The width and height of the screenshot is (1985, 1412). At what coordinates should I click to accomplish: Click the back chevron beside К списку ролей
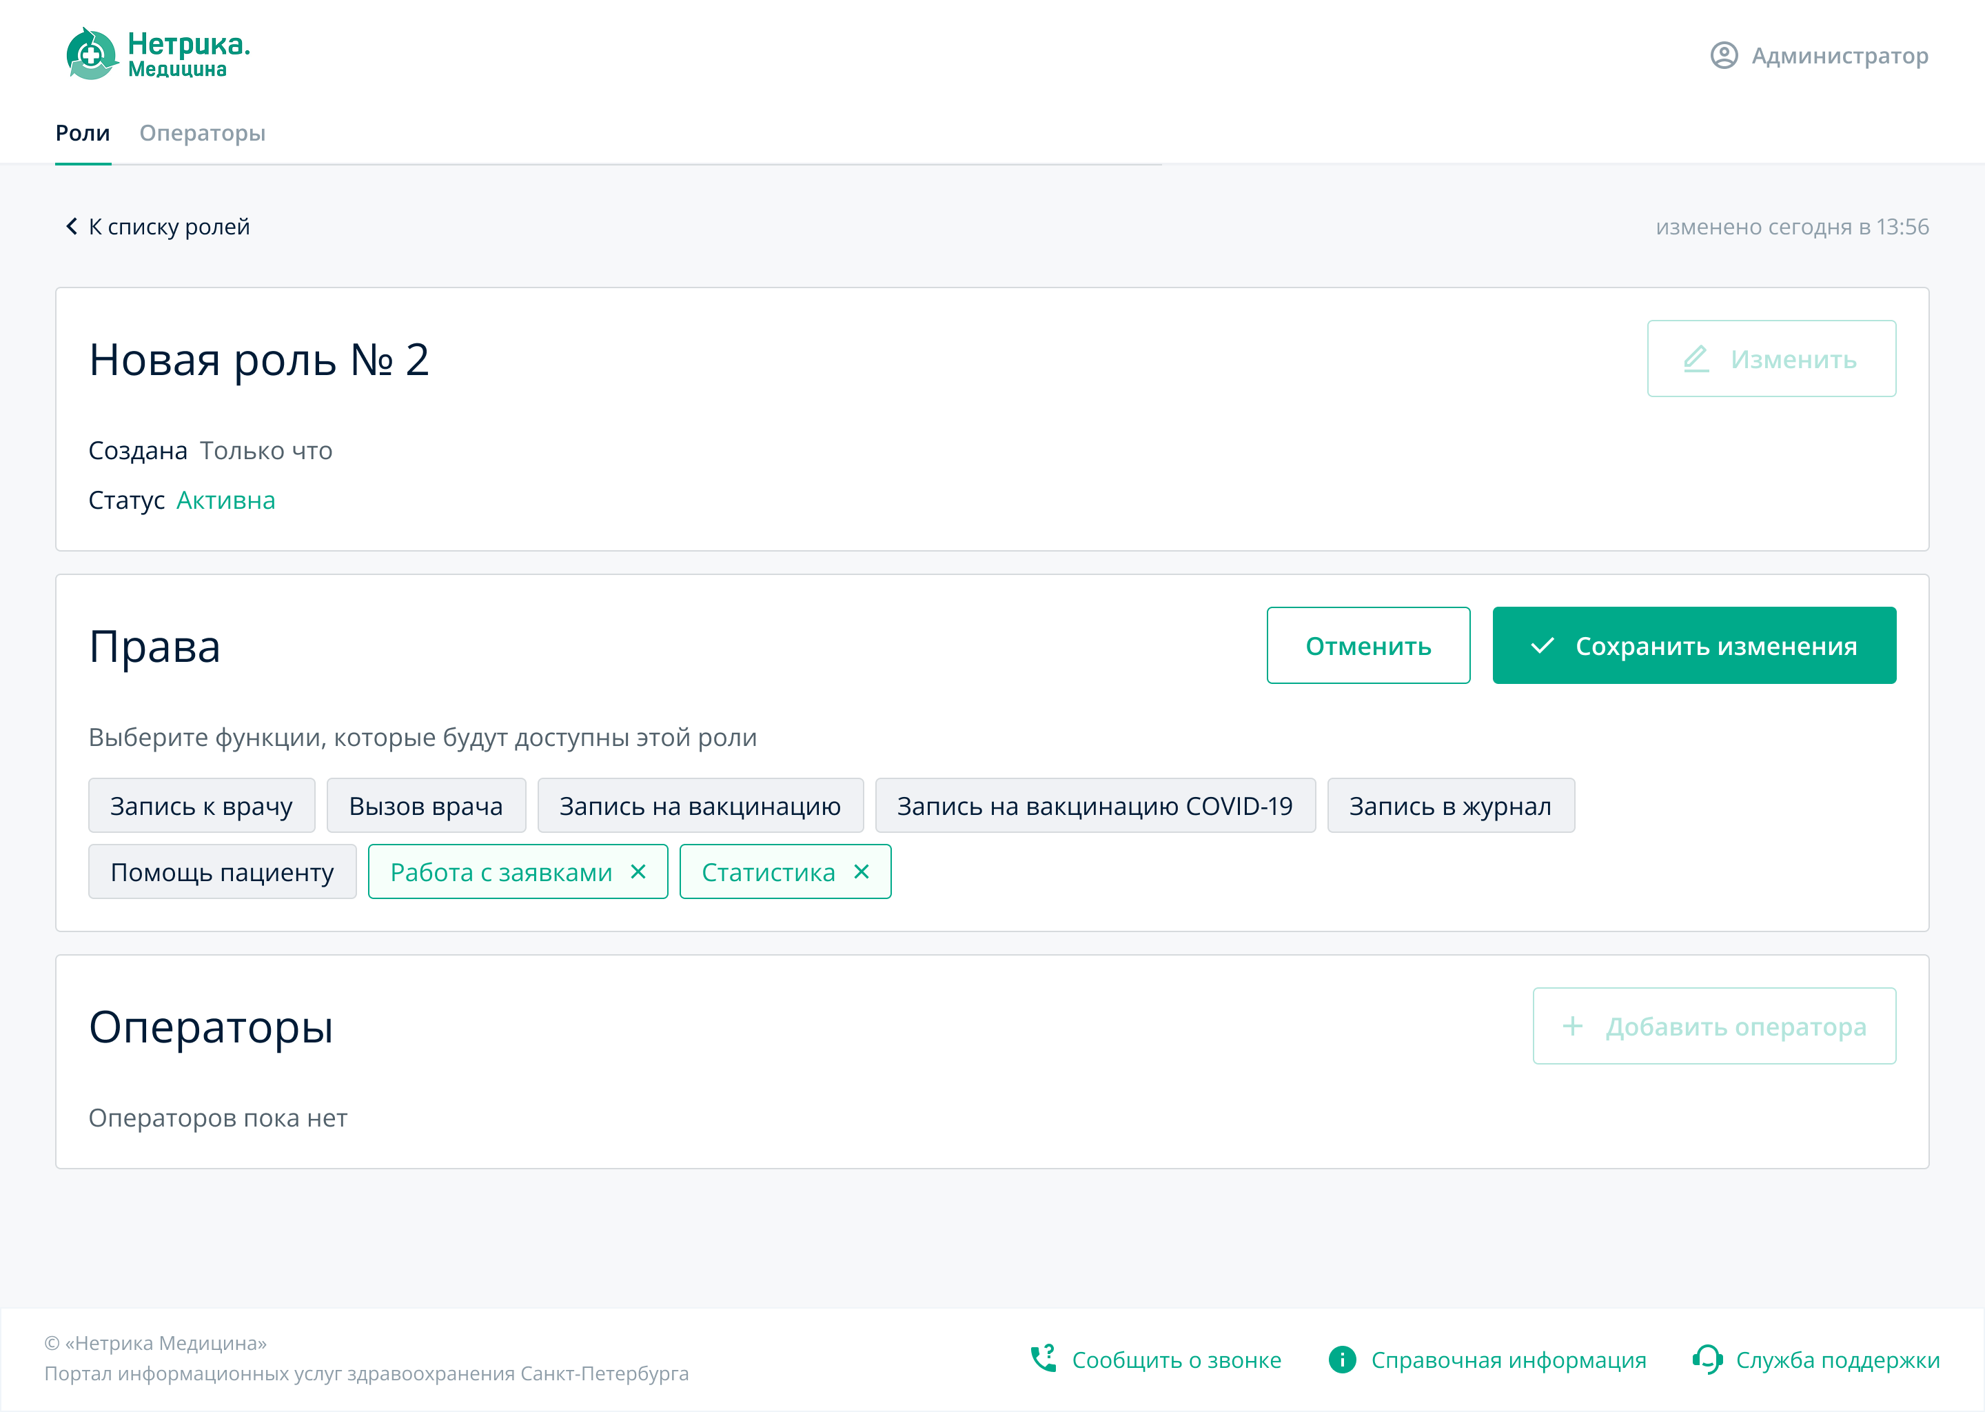(71, 227)
